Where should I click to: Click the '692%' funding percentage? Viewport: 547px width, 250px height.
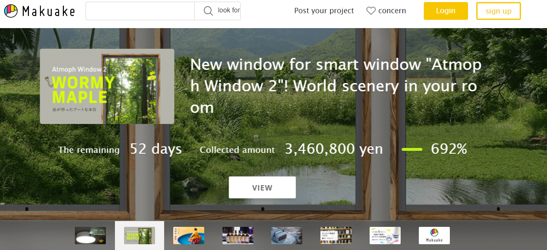click(449, 149)
